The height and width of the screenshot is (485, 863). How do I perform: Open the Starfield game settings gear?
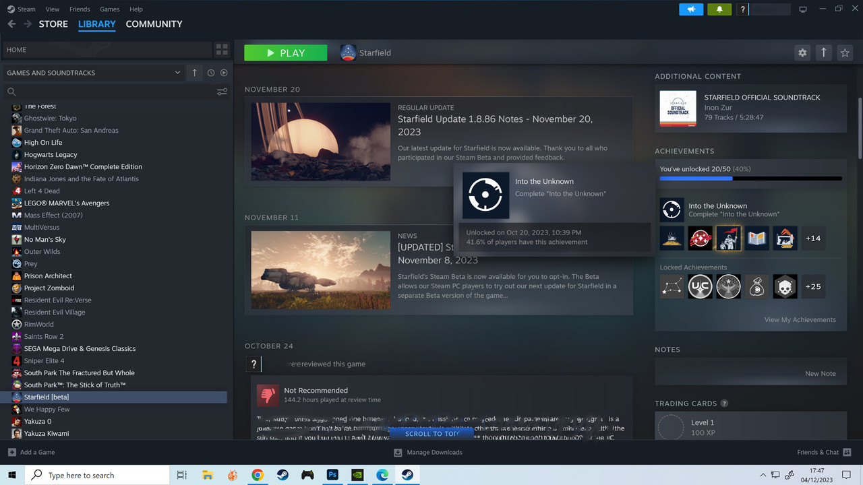[x=802, y=53]
